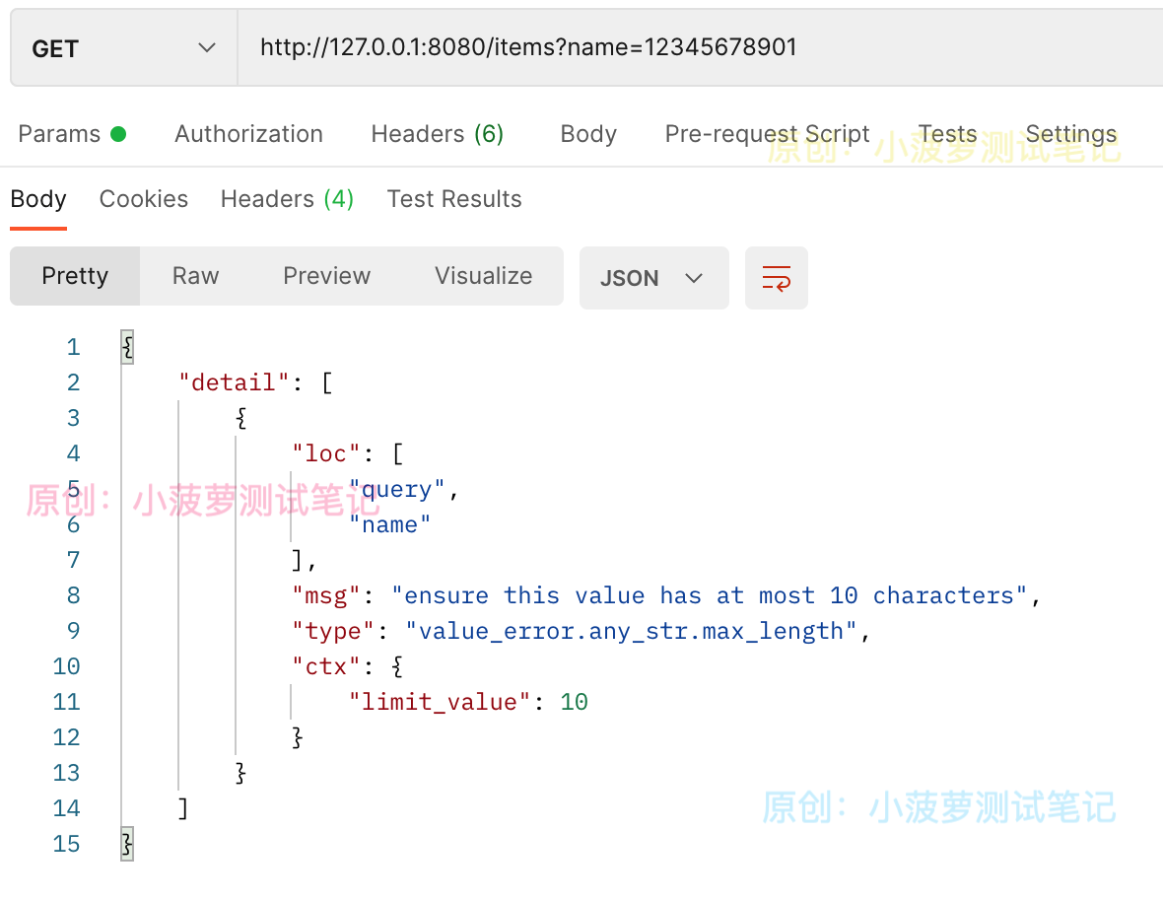Click the "query" string value
The height and width of the screenshot is (899, 1163).
[x=397, y=490]
